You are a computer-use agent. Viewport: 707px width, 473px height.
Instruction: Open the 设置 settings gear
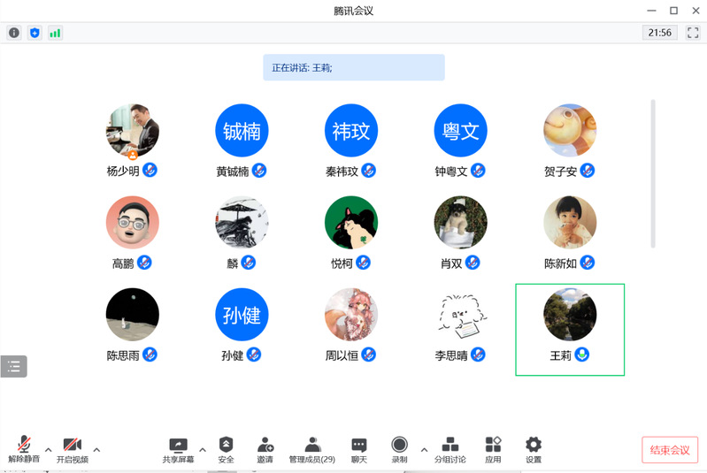(533, 446)
